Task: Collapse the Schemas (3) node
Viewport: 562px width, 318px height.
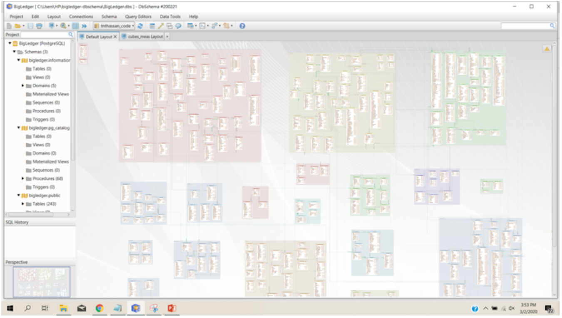Action: click(14, 52)
